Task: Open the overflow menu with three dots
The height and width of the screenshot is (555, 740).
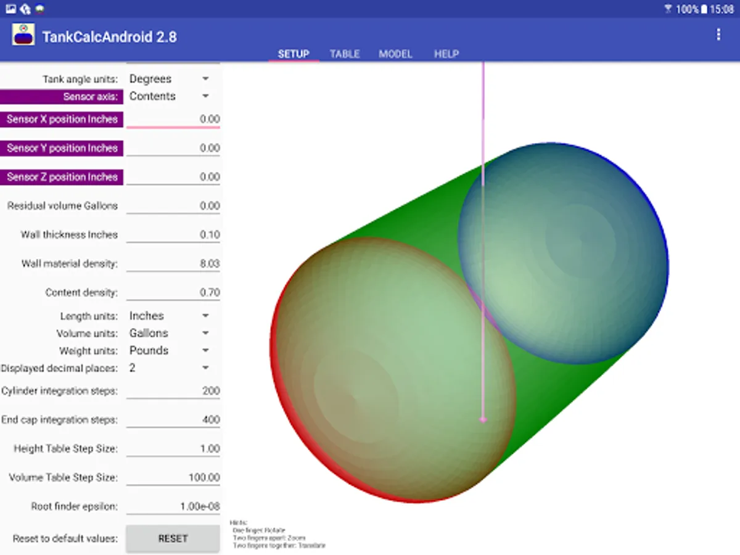Action: click(718, 35)
